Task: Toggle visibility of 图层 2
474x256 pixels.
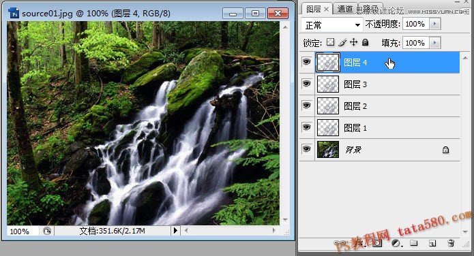Action: pyautogui.click(x=306, y=106)
